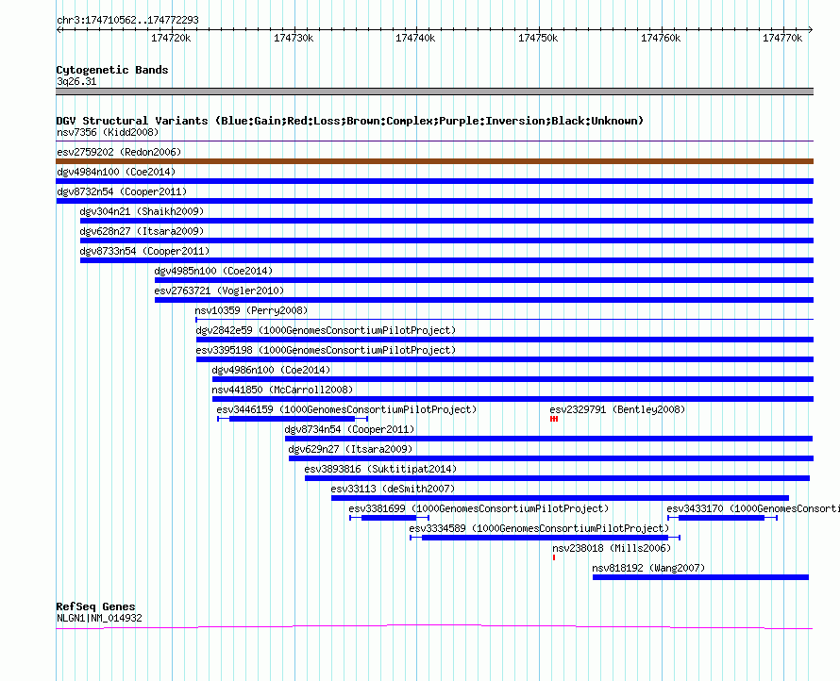Select the nsv238018 (Mills2006) label
840x681 pixels.
coord(612,548)
